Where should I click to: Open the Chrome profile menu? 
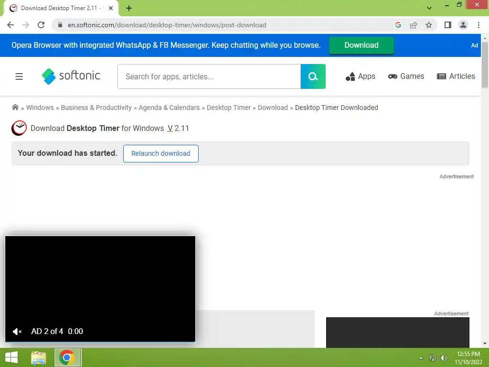pos(463,25)
